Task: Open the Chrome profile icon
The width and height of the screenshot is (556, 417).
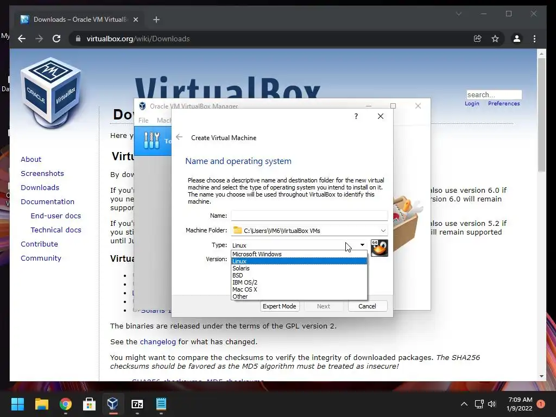Action: [517, 39]
